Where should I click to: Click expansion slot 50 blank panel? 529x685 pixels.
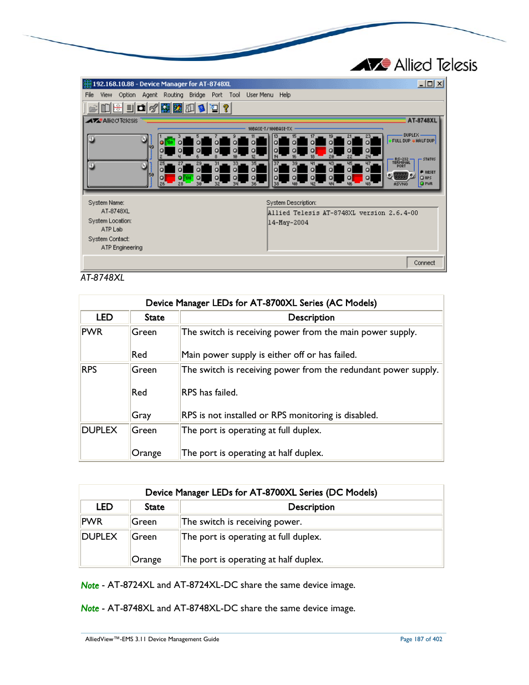tap(118, 174)
